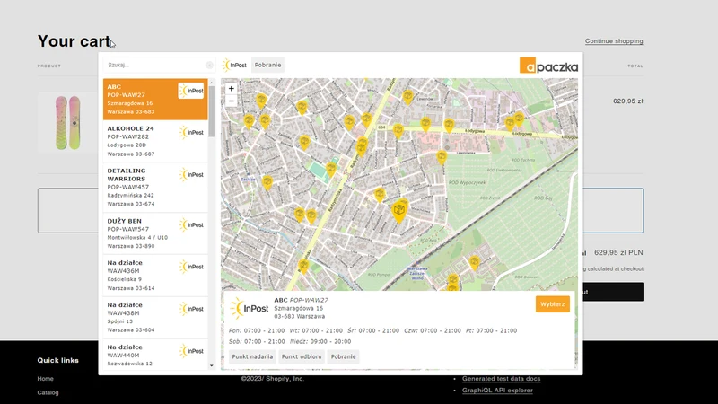
Task: Select DUŻY BEN POP-WAW547 point
Action: (x=155, y=233)
